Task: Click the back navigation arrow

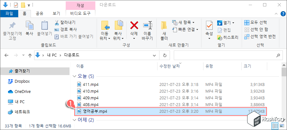Action: (6, 55)
